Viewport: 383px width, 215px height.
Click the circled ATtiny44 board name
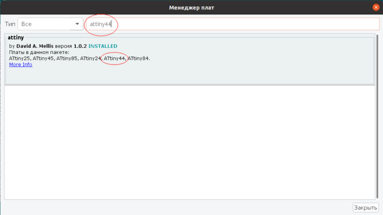114,58
